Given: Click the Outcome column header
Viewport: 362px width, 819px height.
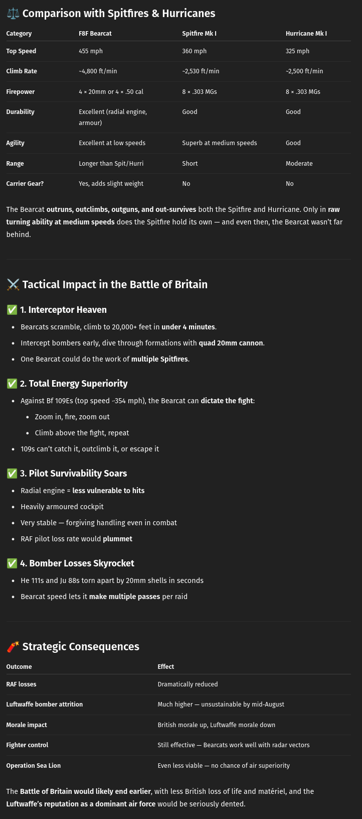Looking at the screenshot, I should click(19, 667).
